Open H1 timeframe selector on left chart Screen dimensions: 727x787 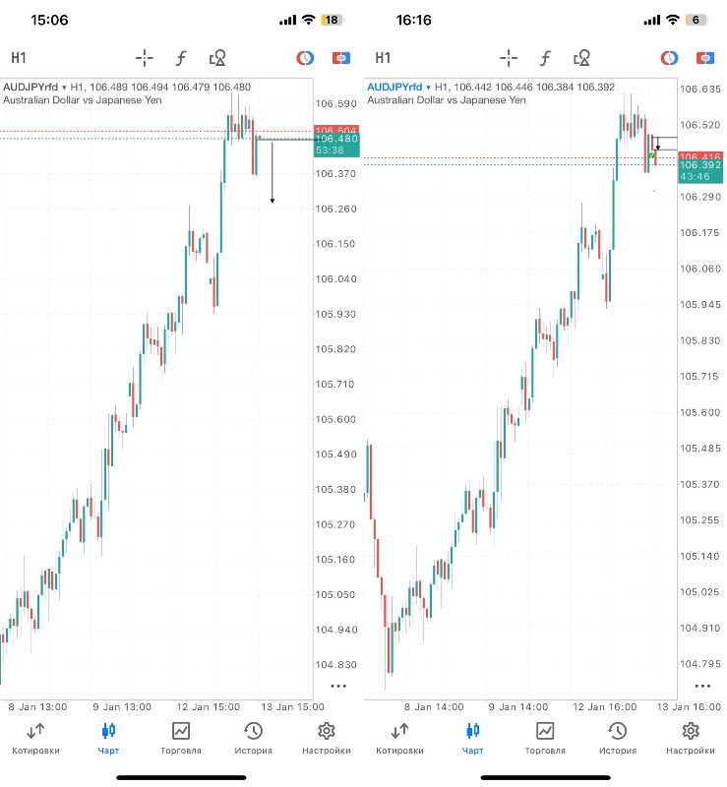click(x=19, y=58)
